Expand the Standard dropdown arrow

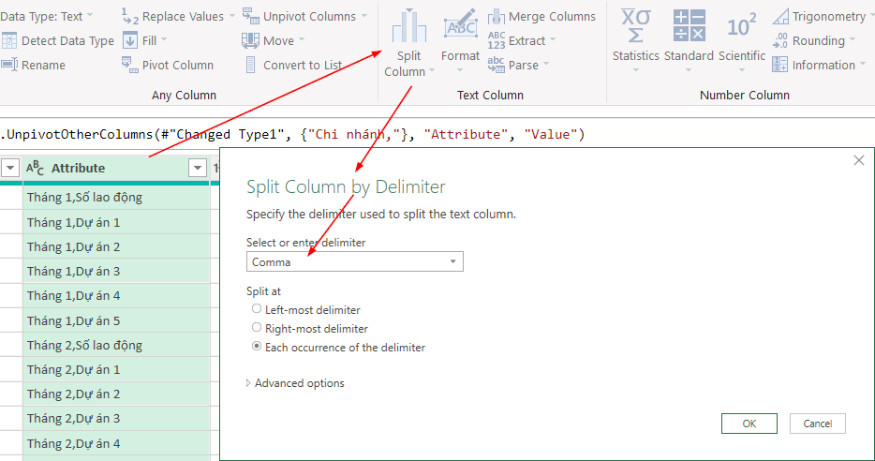tap(689, 70)
